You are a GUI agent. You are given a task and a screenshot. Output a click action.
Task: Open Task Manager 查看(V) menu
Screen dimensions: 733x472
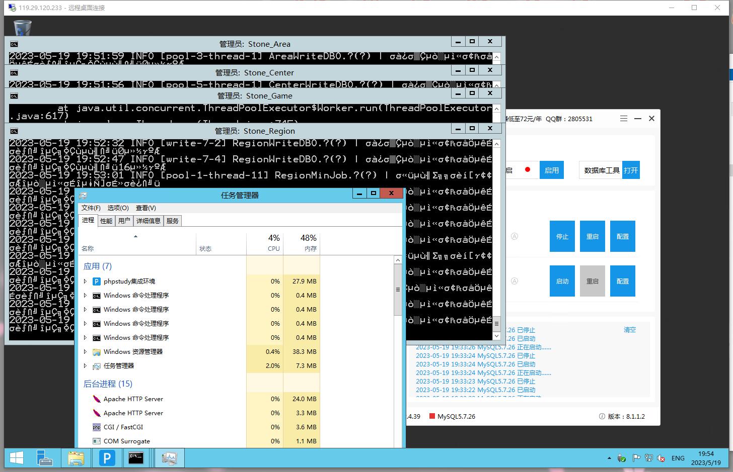click(x=146, y=208)
